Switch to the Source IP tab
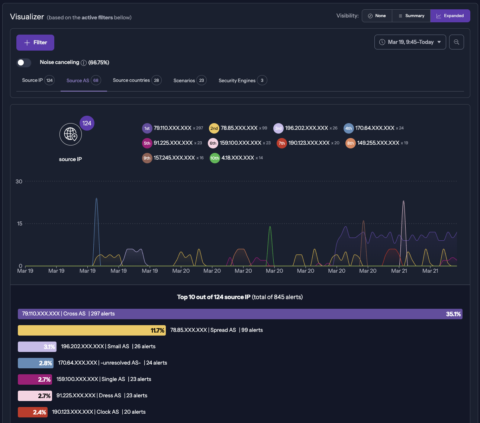Screen dimensions: 480x423 38,80
